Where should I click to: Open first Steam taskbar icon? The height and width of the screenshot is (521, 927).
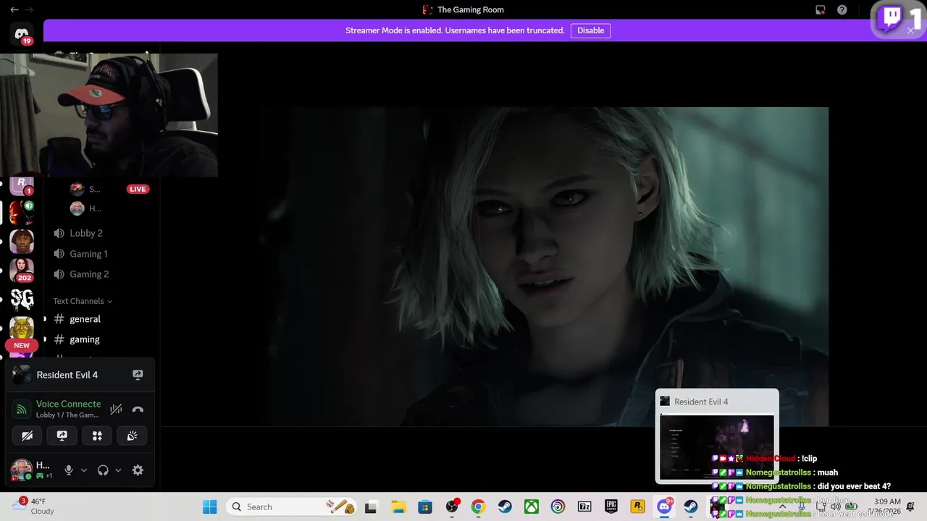505,507
